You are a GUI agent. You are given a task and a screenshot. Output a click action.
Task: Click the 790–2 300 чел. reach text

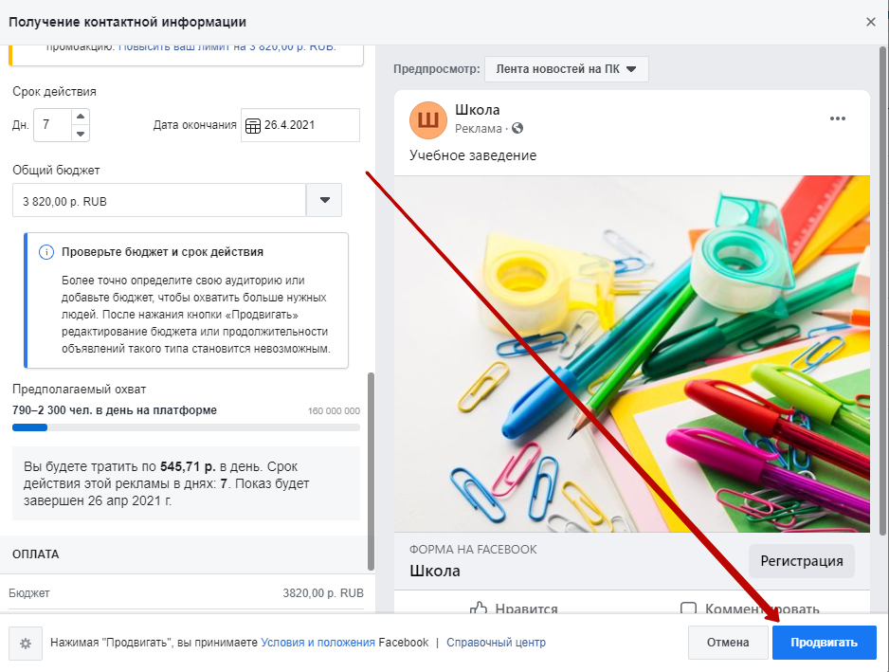115,410
